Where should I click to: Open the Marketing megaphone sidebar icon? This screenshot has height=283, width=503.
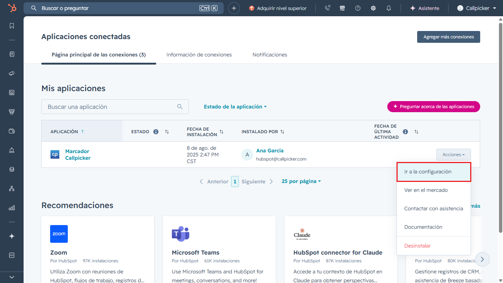tap(12, 73)
